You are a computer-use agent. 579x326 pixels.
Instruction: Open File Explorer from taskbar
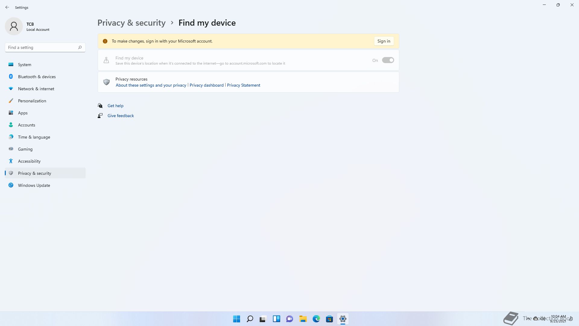303,319
